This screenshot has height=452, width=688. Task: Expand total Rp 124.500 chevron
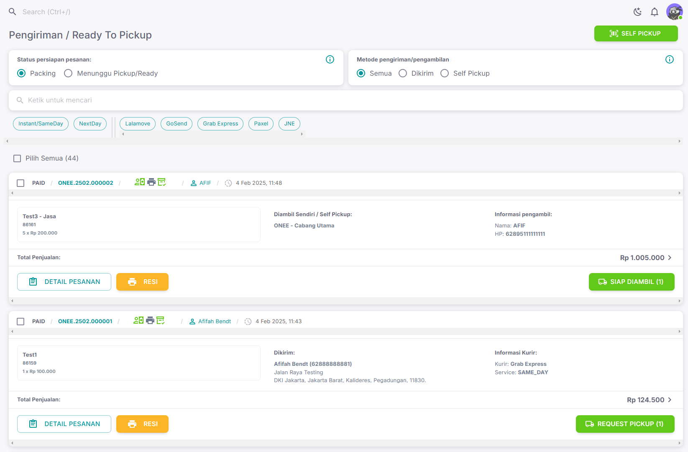point(670,400)
